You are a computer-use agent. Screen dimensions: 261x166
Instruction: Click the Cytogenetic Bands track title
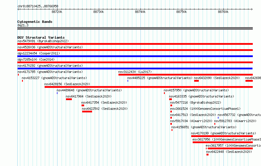point(35,22)
